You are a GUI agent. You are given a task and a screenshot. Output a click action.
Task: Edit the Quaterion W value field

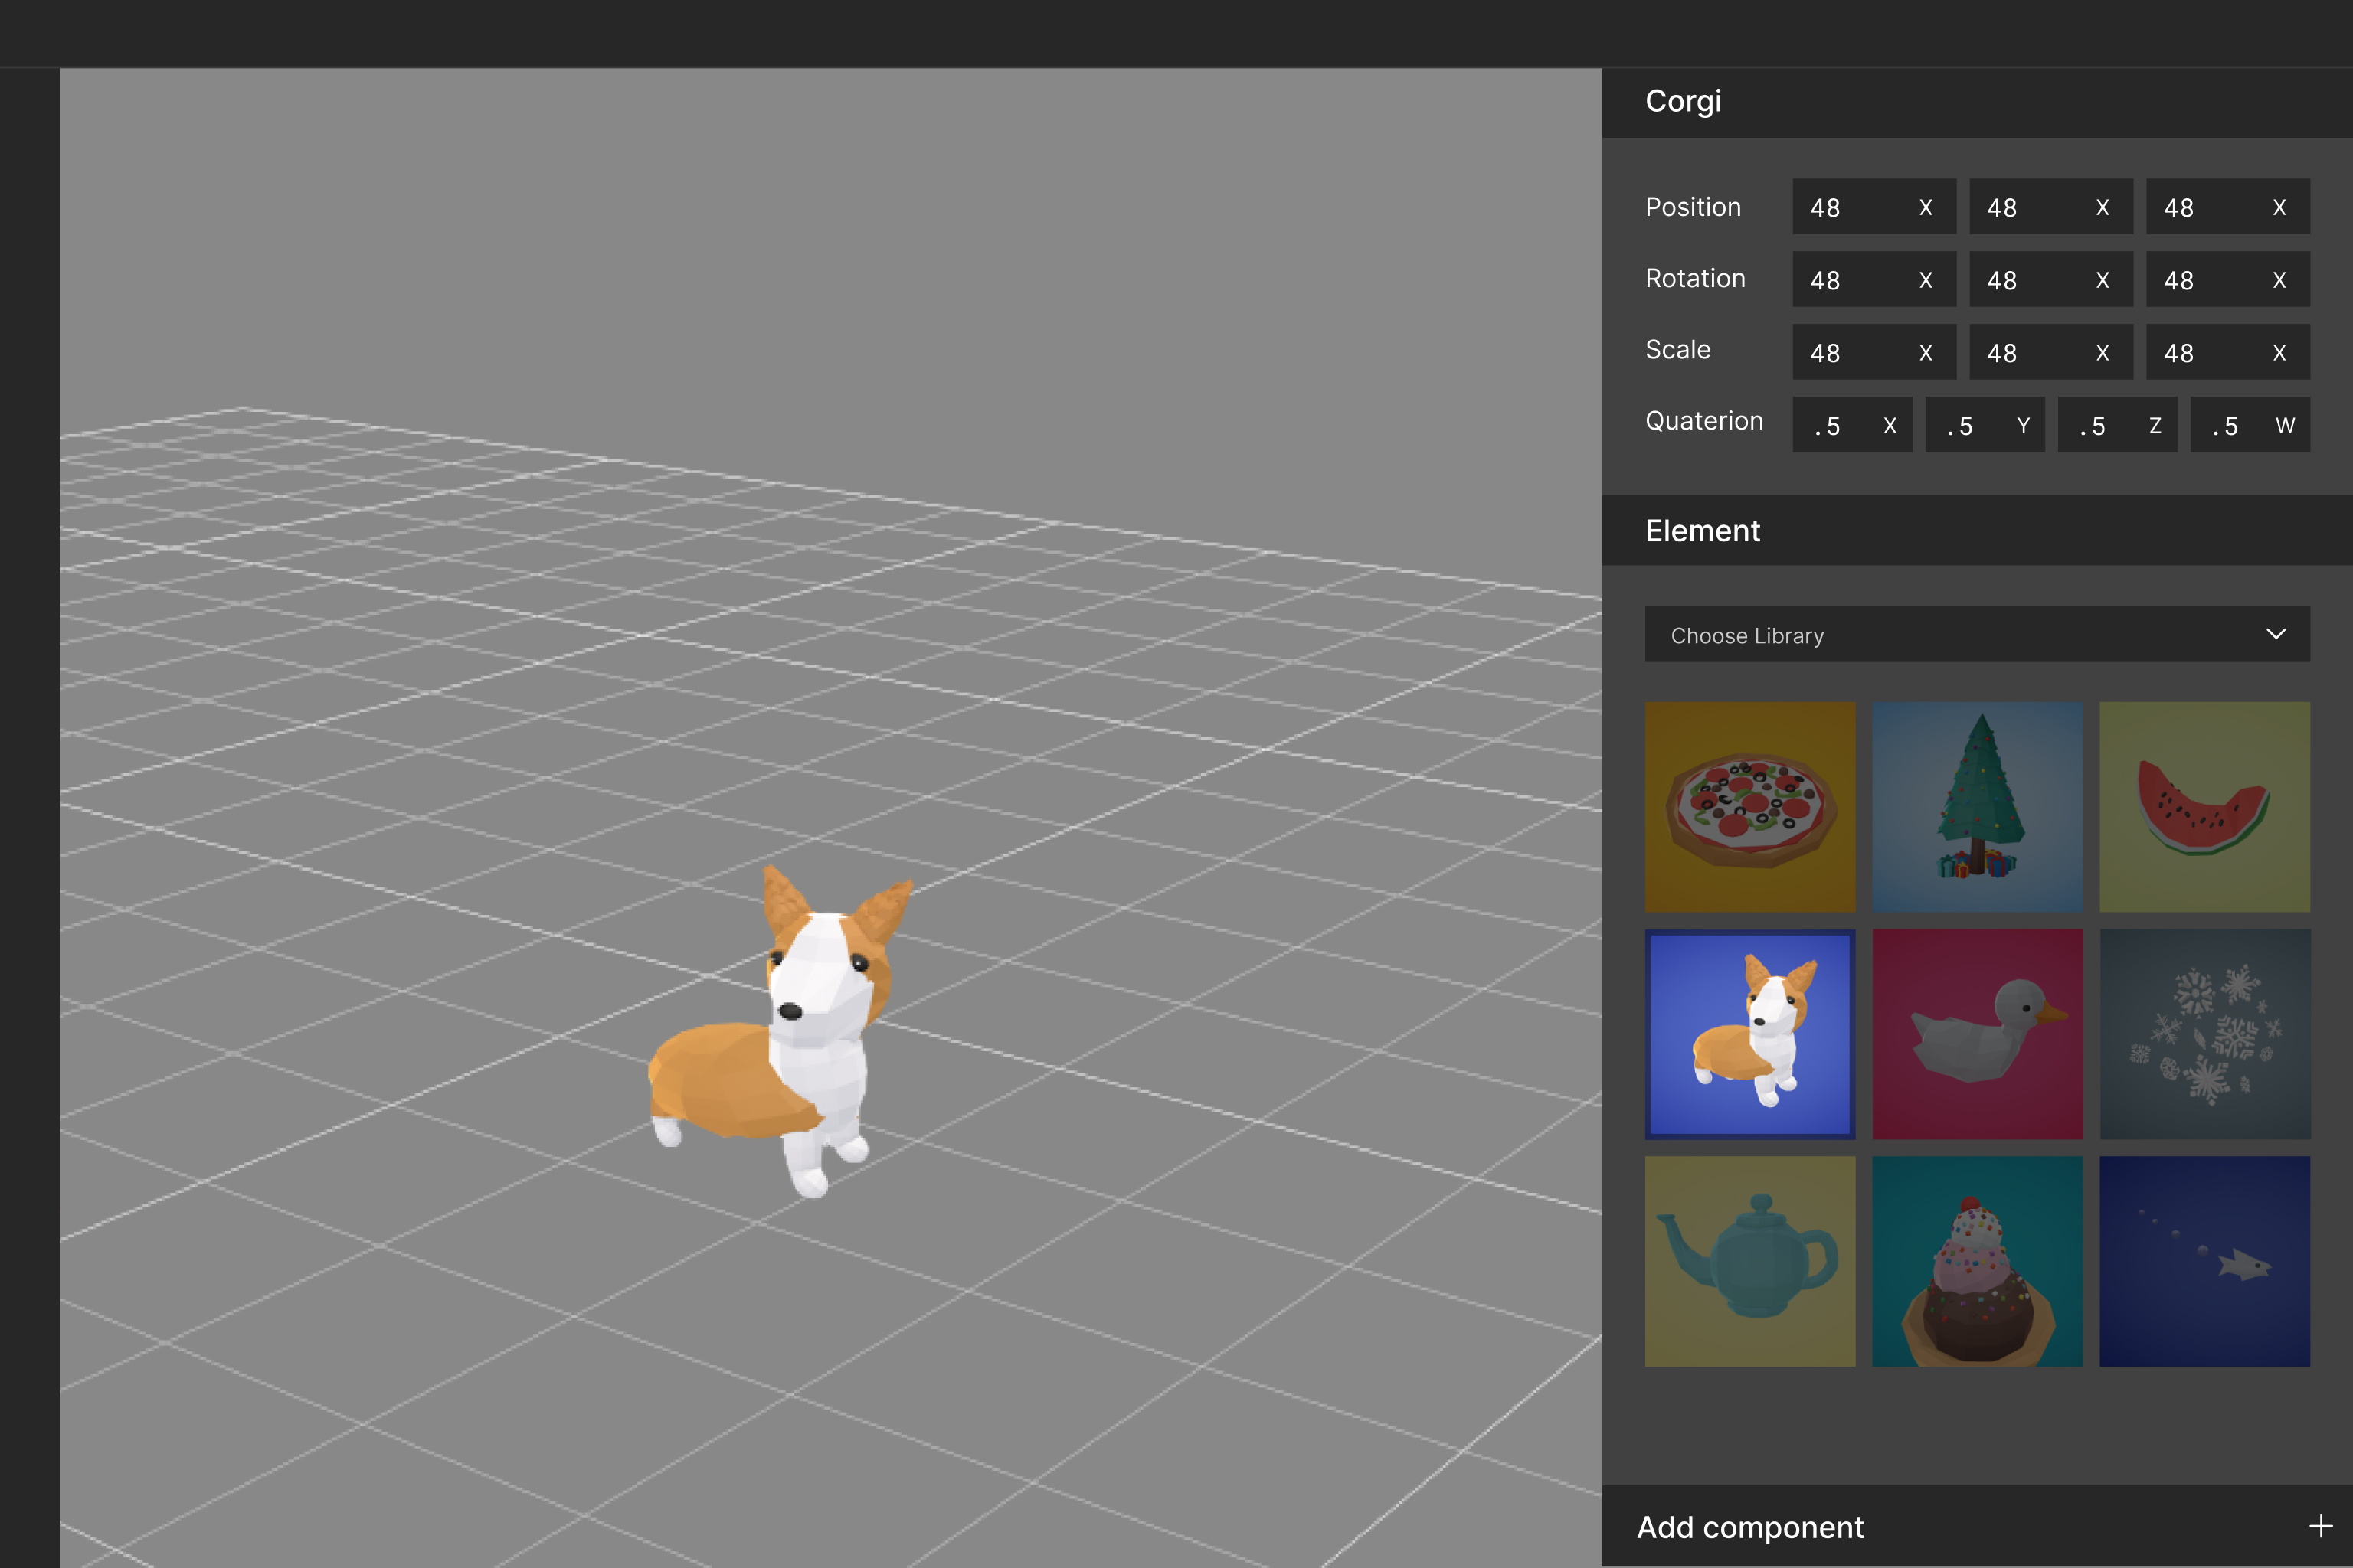[x=2250, y=425]
